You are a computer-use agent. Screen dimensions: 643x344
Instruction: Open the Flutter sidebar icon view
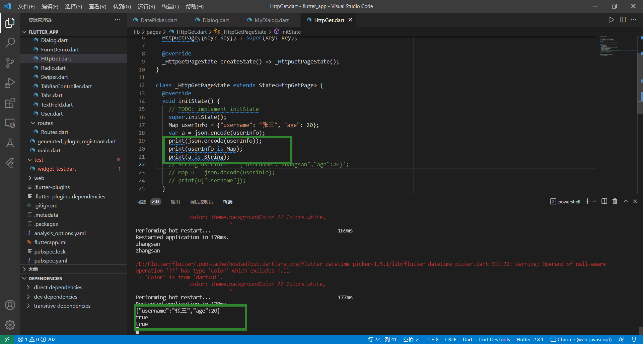[10, 163]
